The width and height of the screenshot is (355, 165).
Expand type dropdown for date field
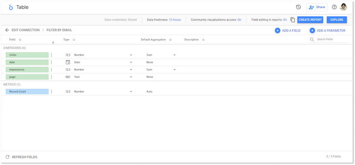(131, 62)
